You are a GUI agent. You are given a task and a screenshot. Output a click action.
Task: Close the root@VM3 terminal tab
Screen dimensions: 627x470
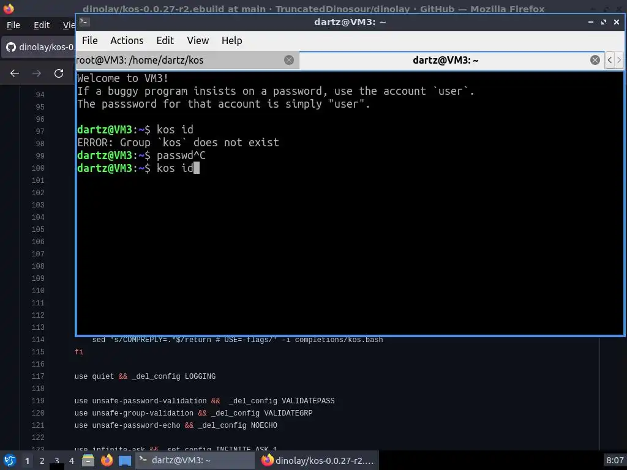coord(289,60)
